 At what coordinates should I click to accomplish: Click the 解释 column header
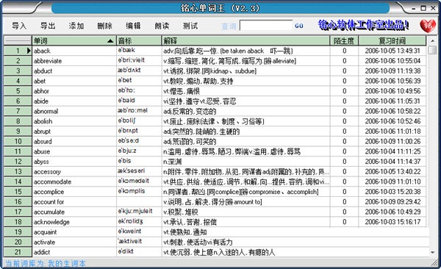[x=245, y=41]
